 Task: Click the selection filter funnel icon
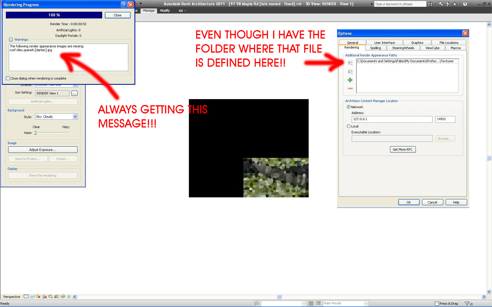point(467,303)
